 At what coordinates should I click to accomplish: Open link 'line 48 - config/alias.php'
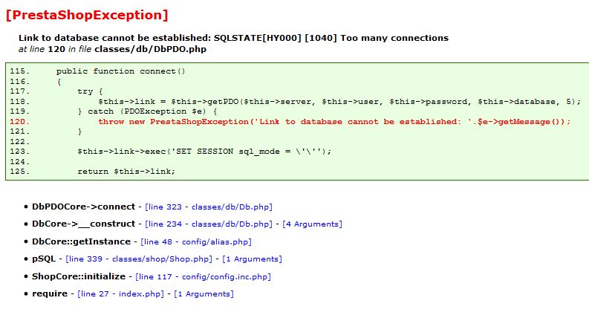[196, 241]
